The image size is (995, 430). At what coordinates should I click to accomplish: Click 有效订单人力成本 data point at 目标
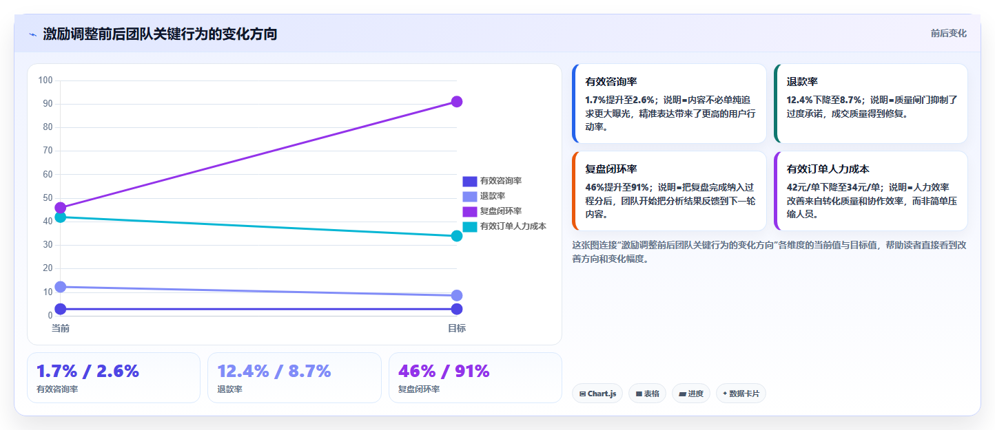[x=456, y=236]
